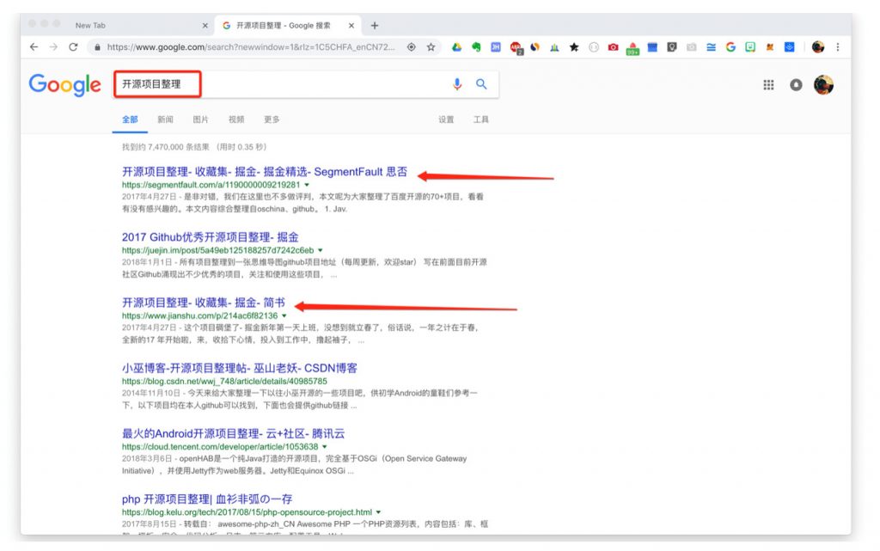Click the 找到约 7,470,000 条结果 text

pyautogui.click(x=166, y=147)
